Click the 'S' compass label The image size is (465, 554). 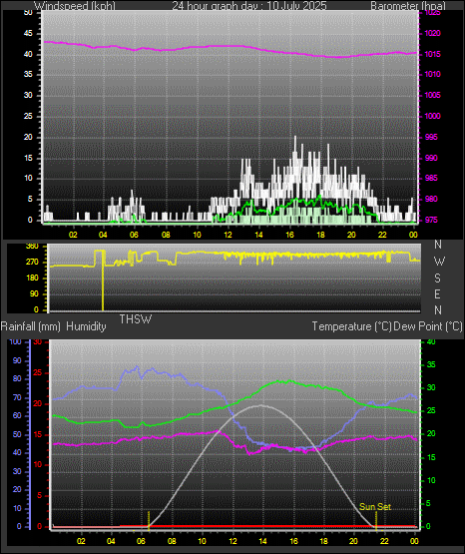437,278
